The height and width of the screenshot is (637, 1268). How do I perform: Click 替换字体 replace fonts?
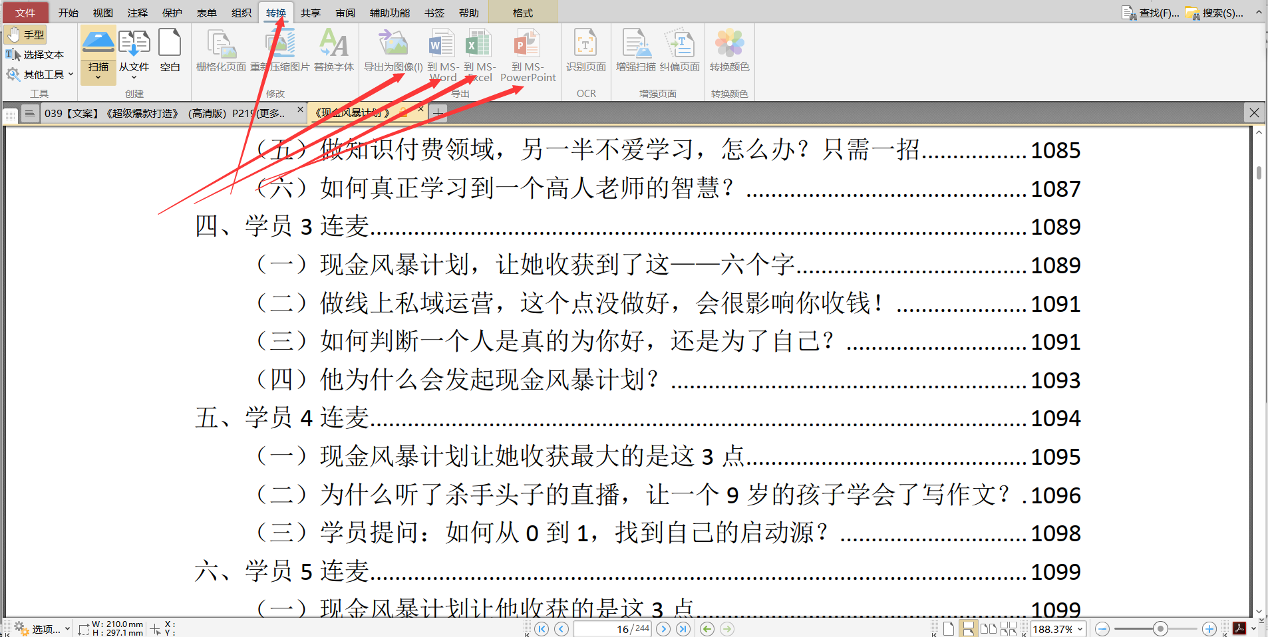coord(334,51)
